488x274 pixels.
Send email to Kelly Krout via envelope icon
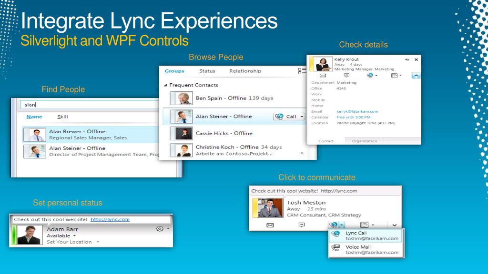(323, 76)
